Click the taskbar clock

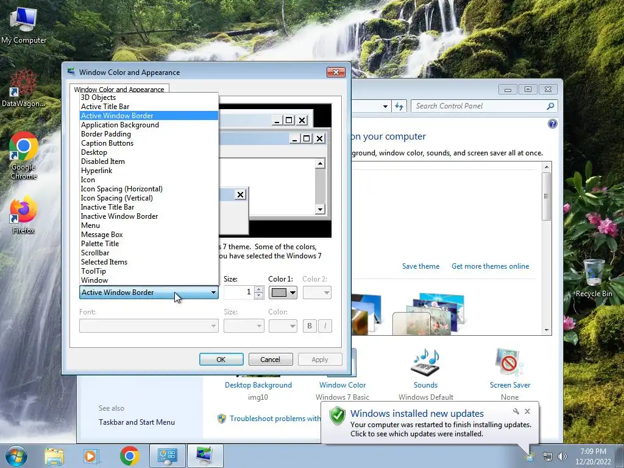coord(593,456)
